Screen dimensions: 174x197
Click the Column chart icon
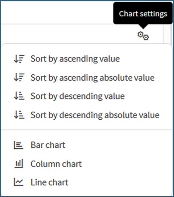pyautogui.click(x=19, y=164)
